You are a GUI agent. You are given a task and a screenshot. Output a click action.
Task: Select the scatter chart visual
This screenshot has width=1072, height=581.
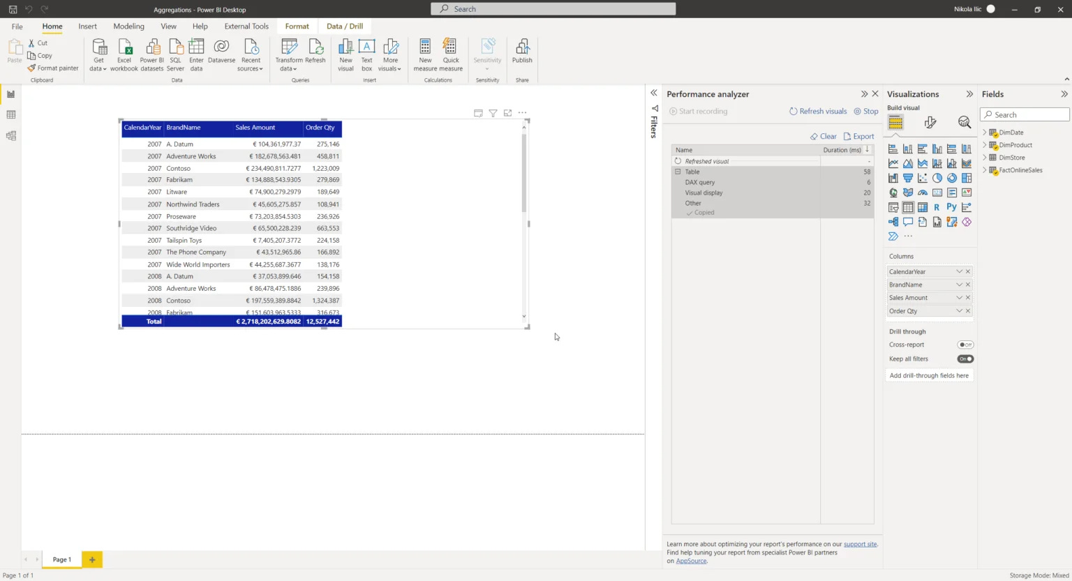pos(923,178)
